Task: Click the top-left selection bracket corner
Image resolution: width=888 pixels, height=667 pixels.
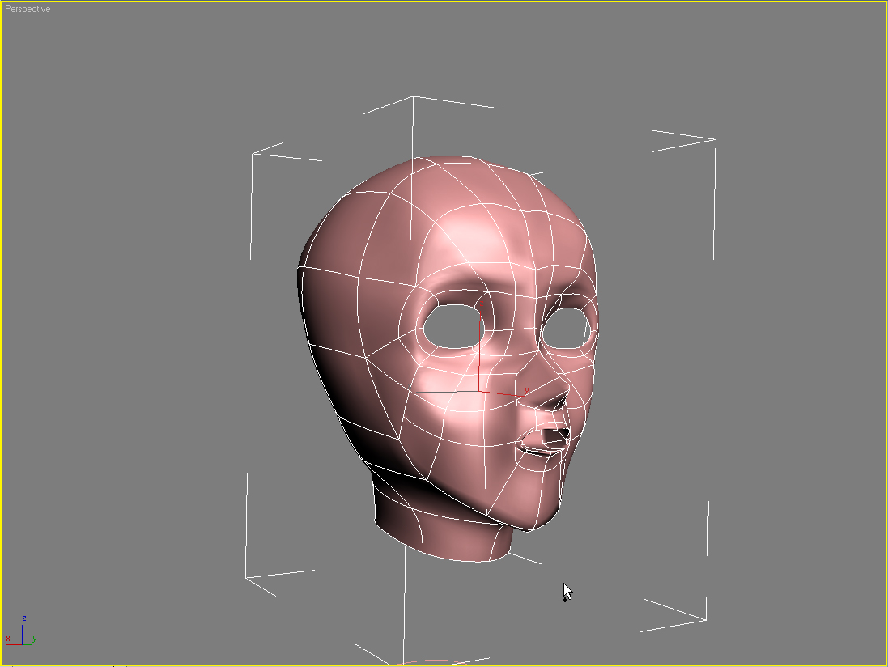Action: pos(253,154)
